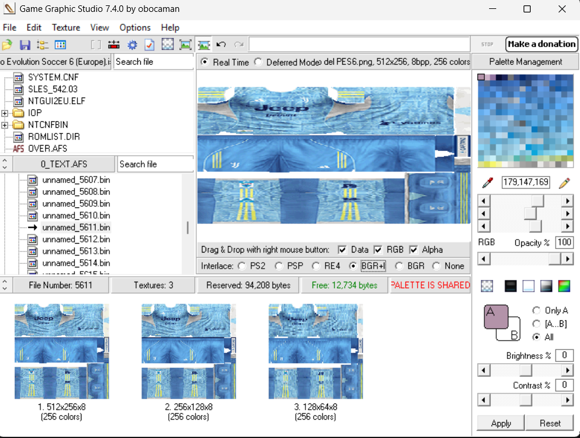Open the File menu
Viewport: 580px width, 438px height.
pyautogui.click(x=10, y=28)
